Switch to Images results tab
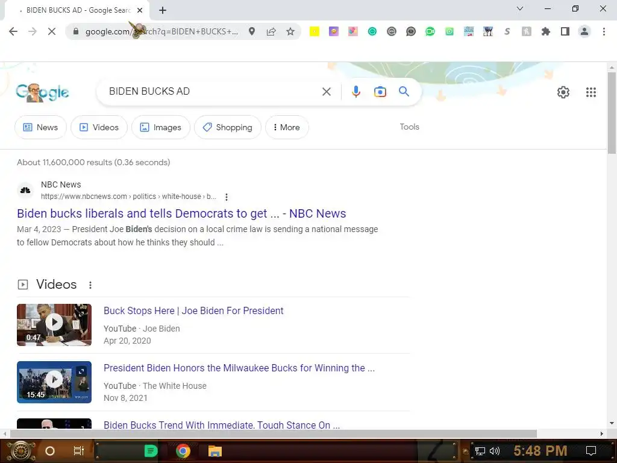 (161, 127)
